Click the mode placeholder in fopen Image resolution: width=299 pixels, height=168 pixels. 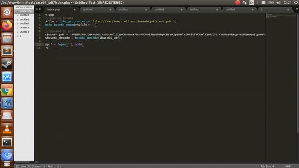pos(78,44)
